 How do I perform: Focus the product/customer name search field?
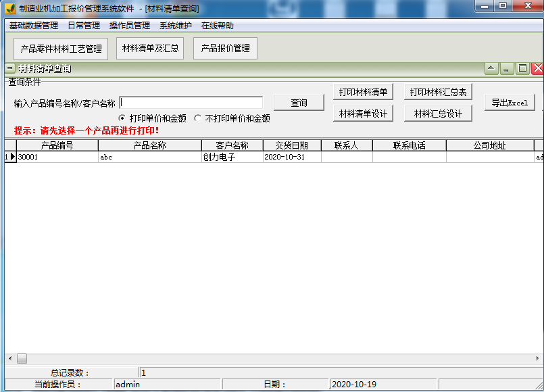(x=191, y=103)
